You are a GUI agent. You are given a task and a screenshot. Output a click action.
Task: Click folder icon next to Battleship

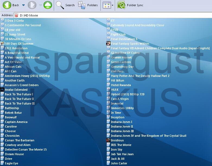click(2, 108)
